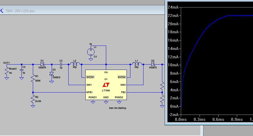
Task: Select the L1 inductor symbol
Action: tap(137, 64)
